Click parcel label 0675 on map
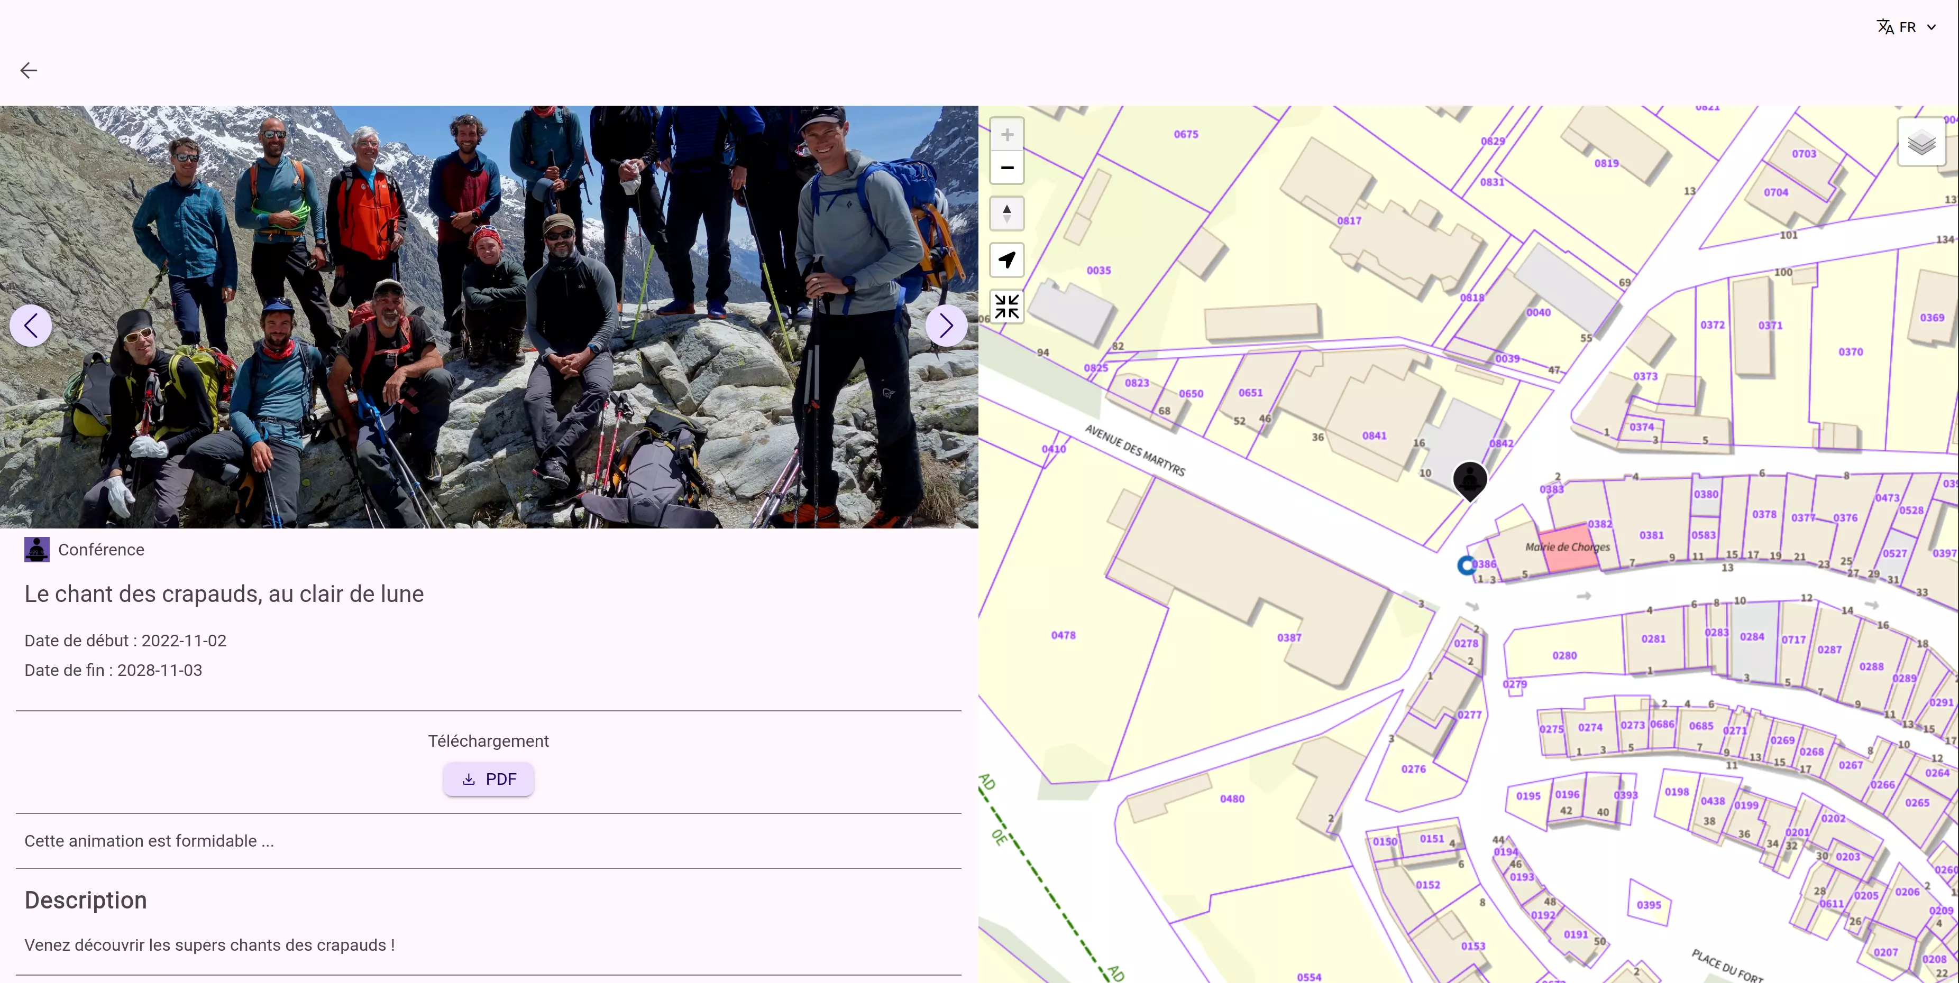Screen dimensions: 1959x983 coord(1186,134)
